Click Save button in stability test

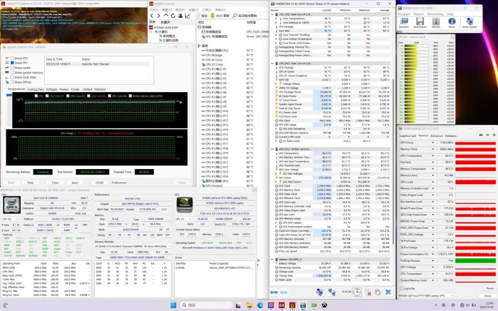click(x=74, y=182)
